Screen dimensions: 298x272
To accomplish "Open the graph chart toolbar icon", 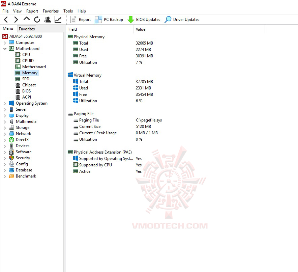I will point(58,19).
